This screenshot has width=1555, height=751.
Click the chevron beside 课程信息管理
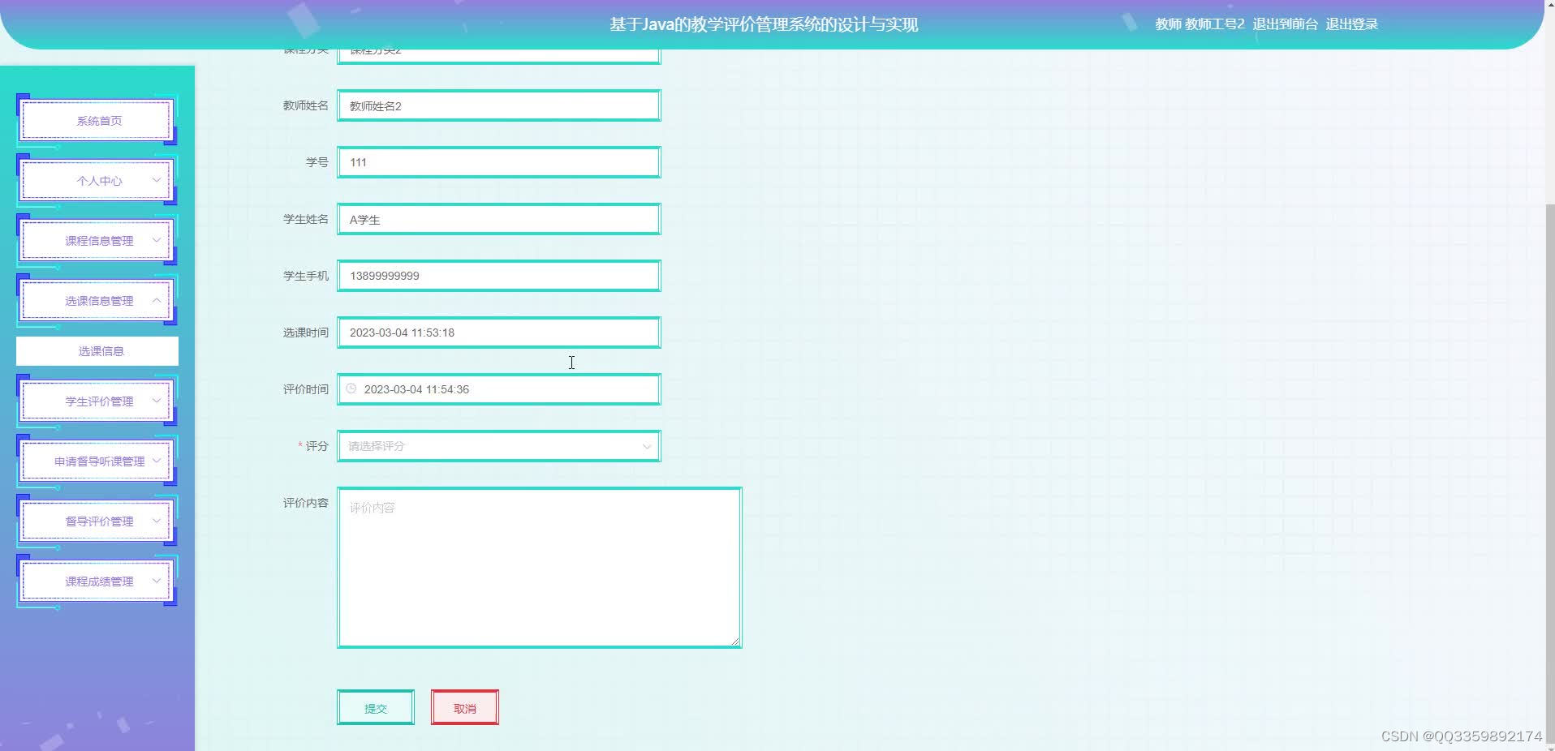[x=157, y=240]
